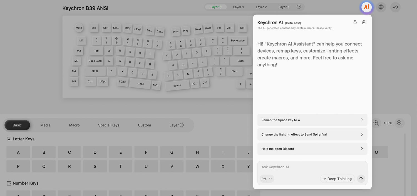Send message with up arrow button
The image size is (417, 196).
[x=361, y=179]
